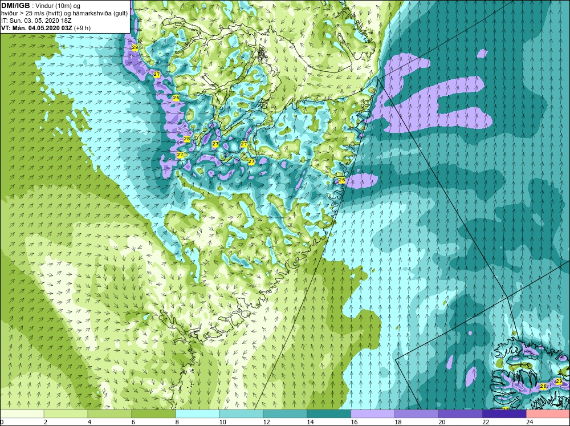Click the topmost yellow '28' gust marker
570x426 pixels.
(135, 48)
